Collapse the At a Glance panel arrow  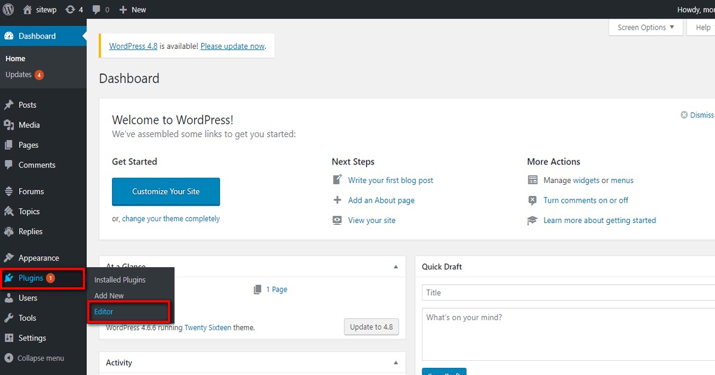396,266
